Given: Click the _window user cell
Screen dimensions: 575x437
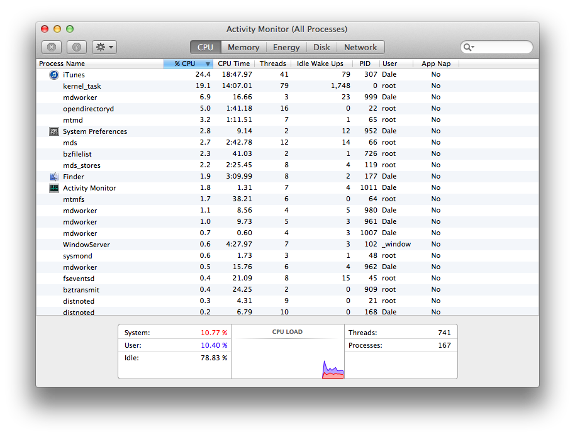Looking at the screenshot, I should coord(396,244).
